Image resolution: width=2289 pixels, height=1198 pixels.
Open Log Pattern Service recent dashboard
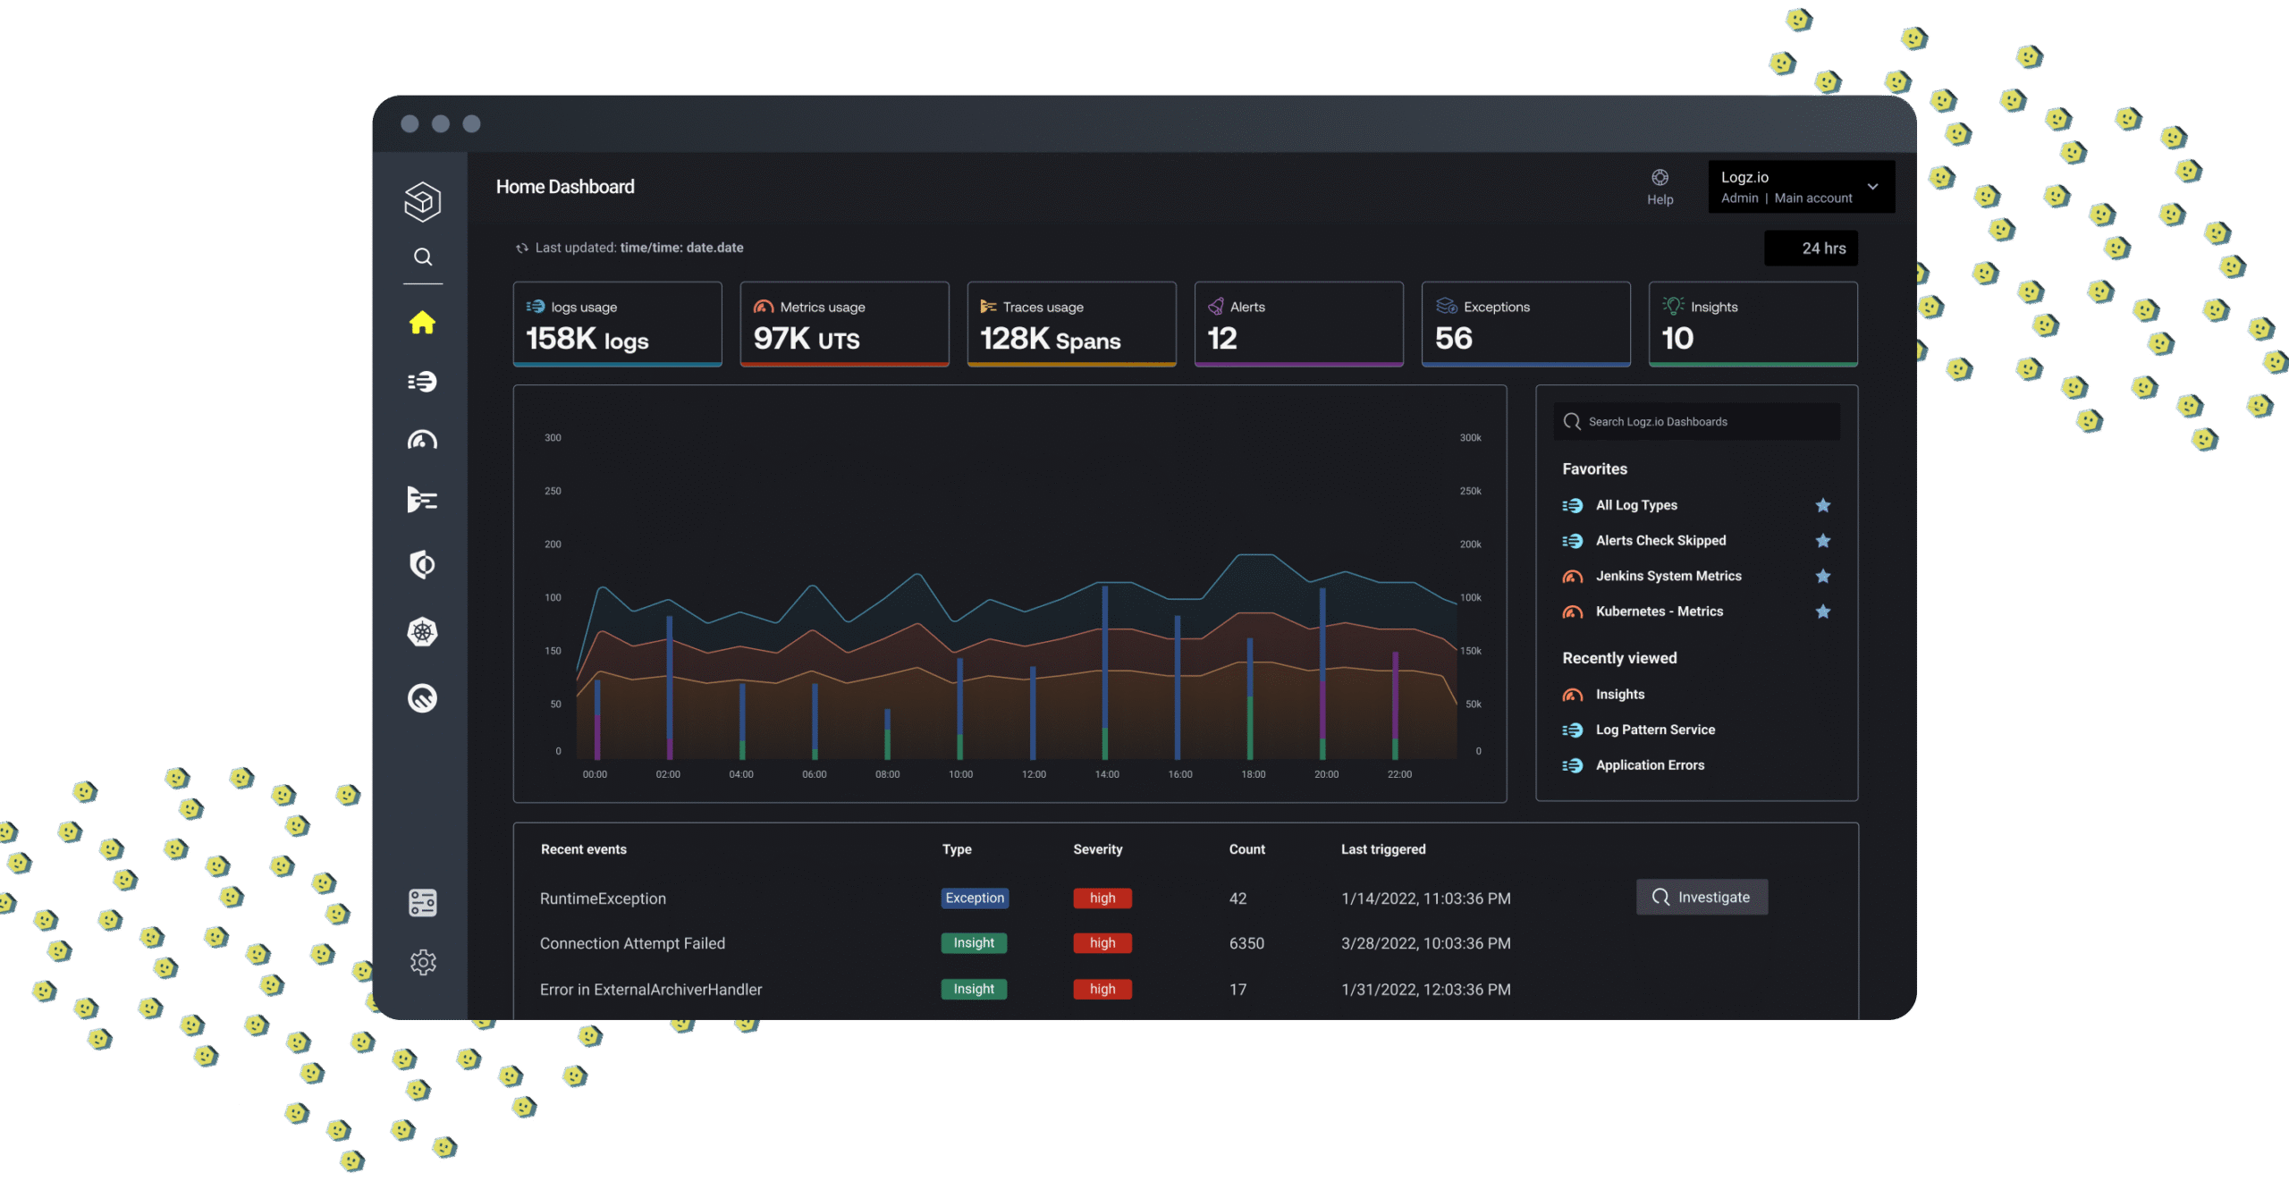[1655, 730]
